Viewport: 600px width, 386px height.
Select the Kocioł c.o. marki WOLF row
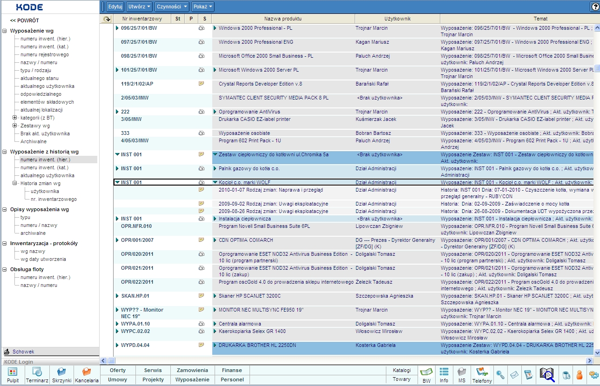(x=354, y=182)
